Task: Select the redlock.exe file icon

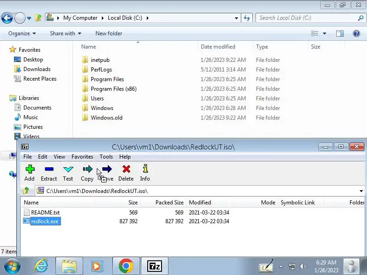Action: tap(27, 221)
